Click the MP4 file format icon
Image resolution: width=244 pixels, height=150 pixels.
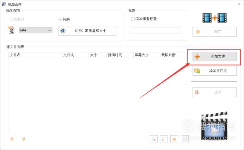click(11, 30)
